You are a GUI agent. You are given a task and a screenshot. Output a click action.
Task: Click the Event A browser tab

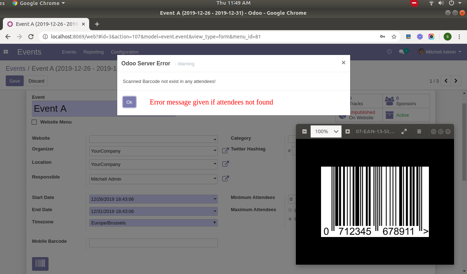pyautogui.click(x=46, y=24)
